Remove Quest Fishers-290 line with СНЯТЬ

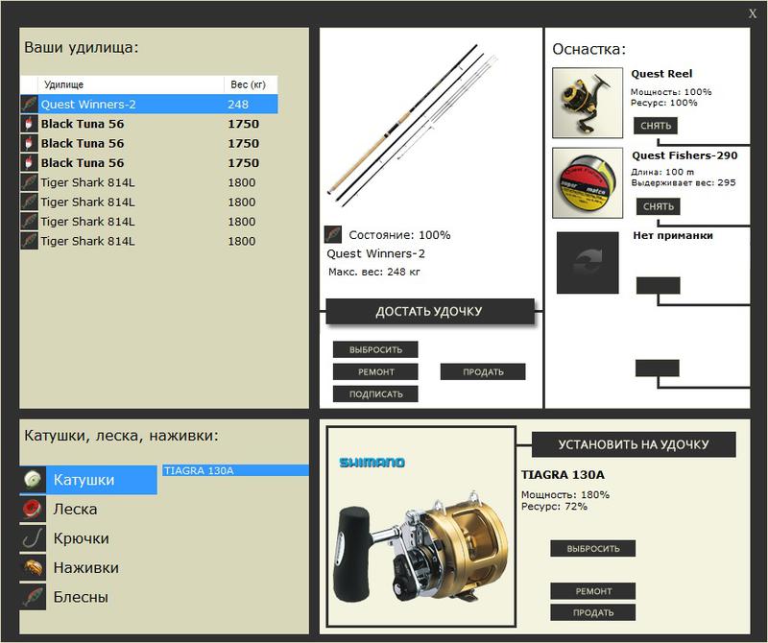tap(658, 206)
